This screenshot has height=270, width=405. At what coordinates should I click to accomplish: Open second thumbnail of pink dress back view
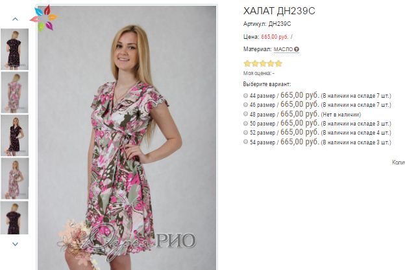(x=14, y=92)
